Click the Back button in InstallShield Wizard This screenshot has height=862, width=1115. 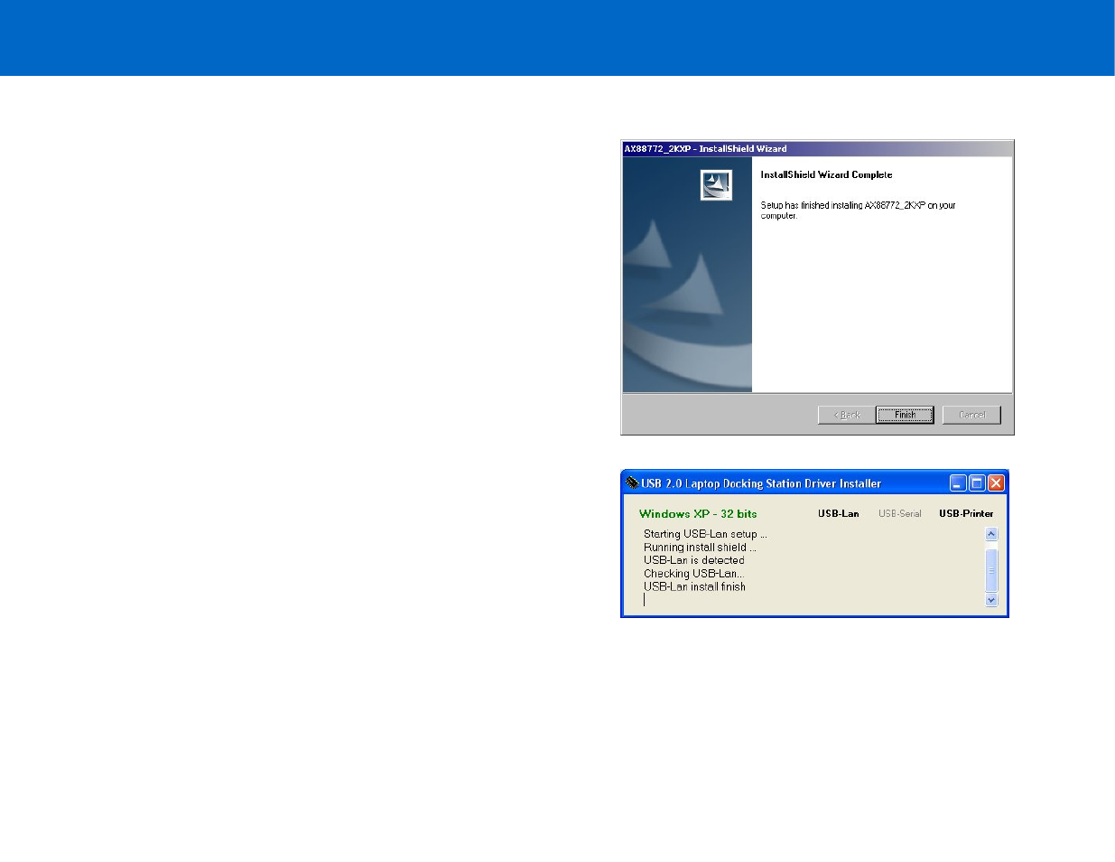(847, 415)
